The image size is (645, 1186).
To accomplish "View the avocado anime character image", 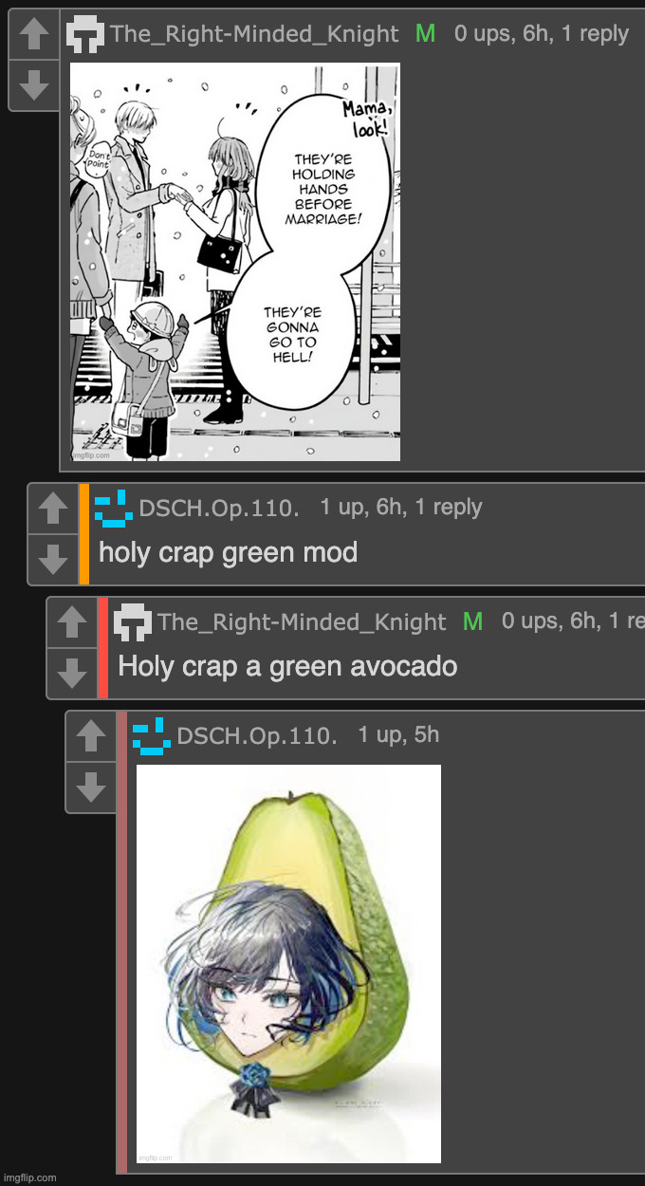I will point(288,964).
